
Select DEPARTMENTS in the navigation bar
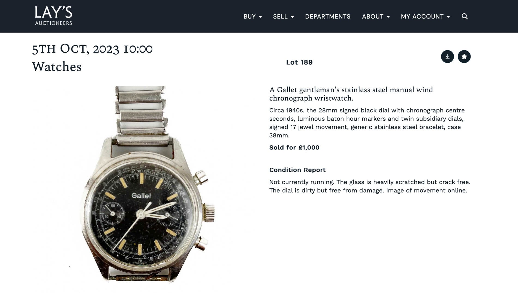point(328,17)
